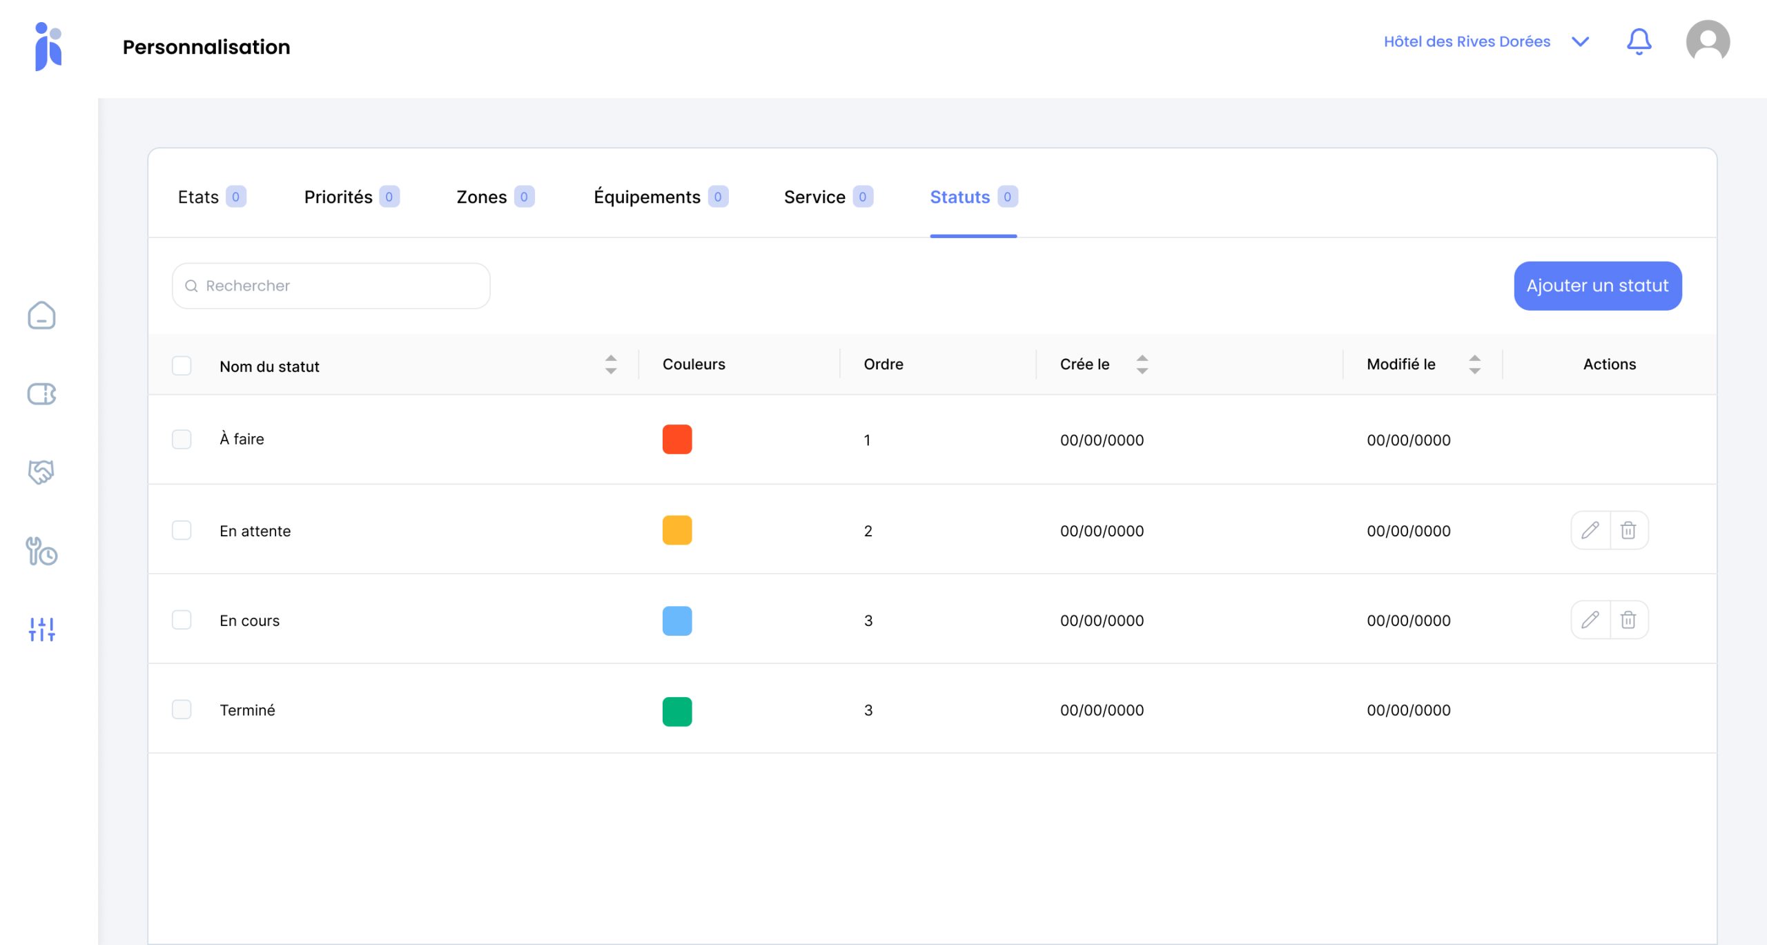
Task: Focus the Rechercher search field
Action: pos(331,286)
